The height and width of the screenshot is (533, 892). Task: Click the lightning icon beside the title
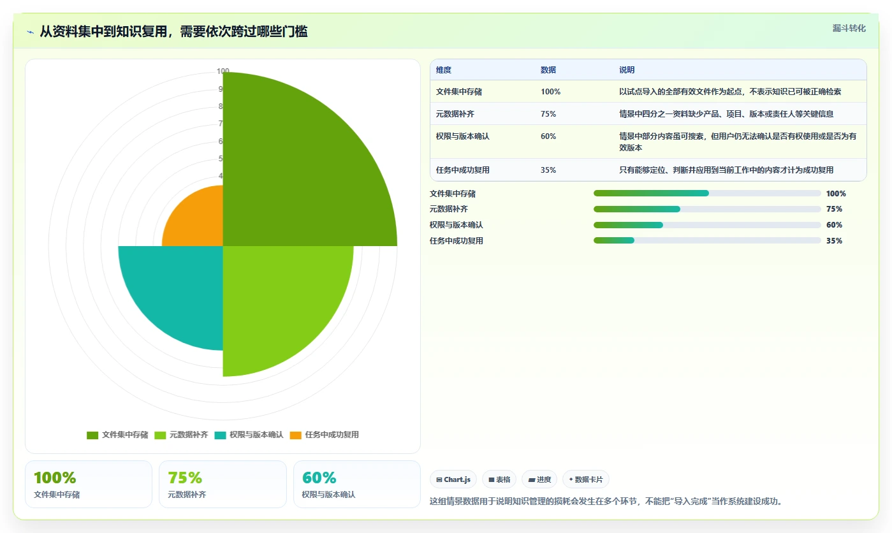click(x=30, y=32)
